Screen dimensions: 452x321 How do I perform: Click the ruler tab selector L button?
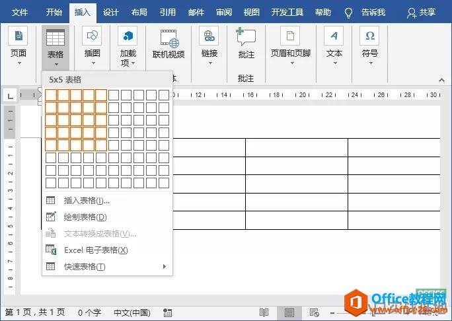click(x=10, y=96)
